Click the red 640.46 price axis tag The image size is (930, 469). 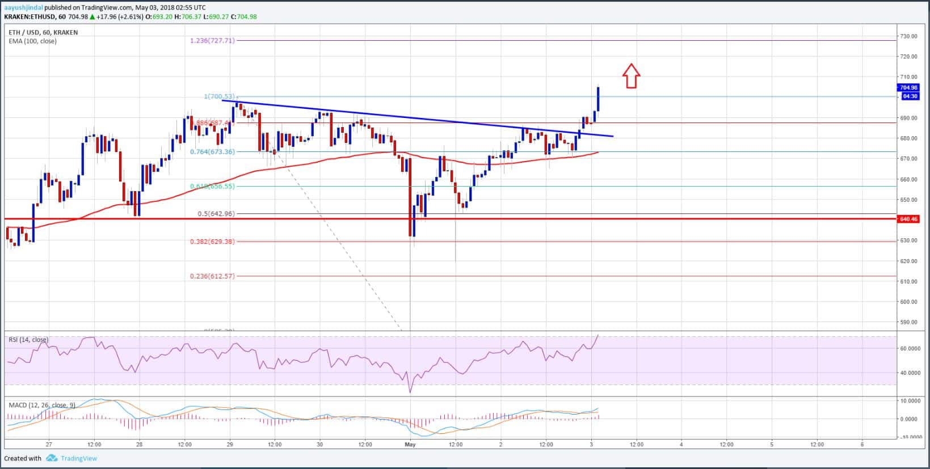(x=908, y=219)
